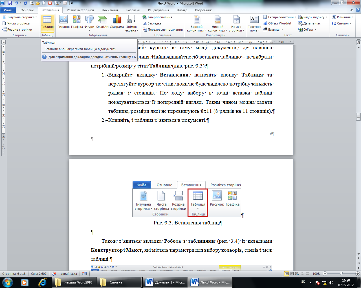This screenshot has width=361, height=288.
Task: Open Верхній колонтитул header menu
Action: point(197,24)
